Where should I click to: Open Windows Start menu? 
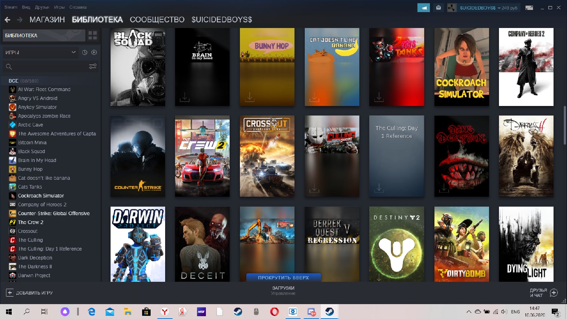(9, 312)
